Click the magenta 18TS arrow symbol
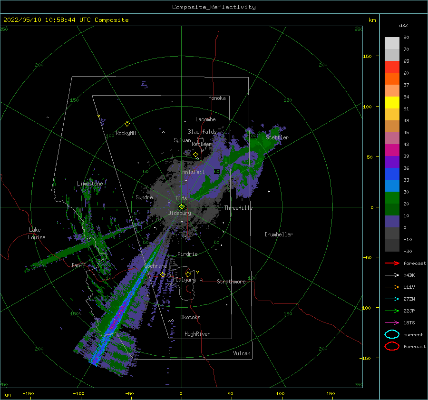This screenshot has height=400, width=428. pyautogui.click(x=392, y=323)
